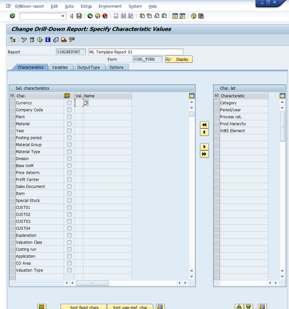Open the Environment menu
289x309 pixels.
pos(110,6)
